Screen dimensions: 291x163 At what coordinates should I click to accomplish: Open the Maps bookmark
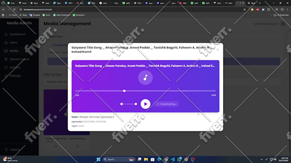[23, 15]
